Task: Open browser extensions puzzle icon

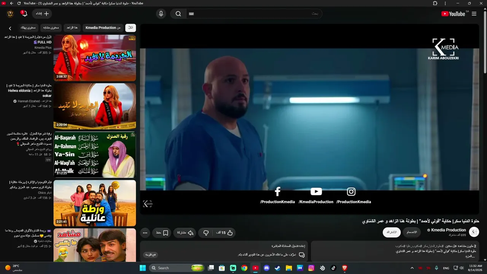Action: tap(435, 3)
